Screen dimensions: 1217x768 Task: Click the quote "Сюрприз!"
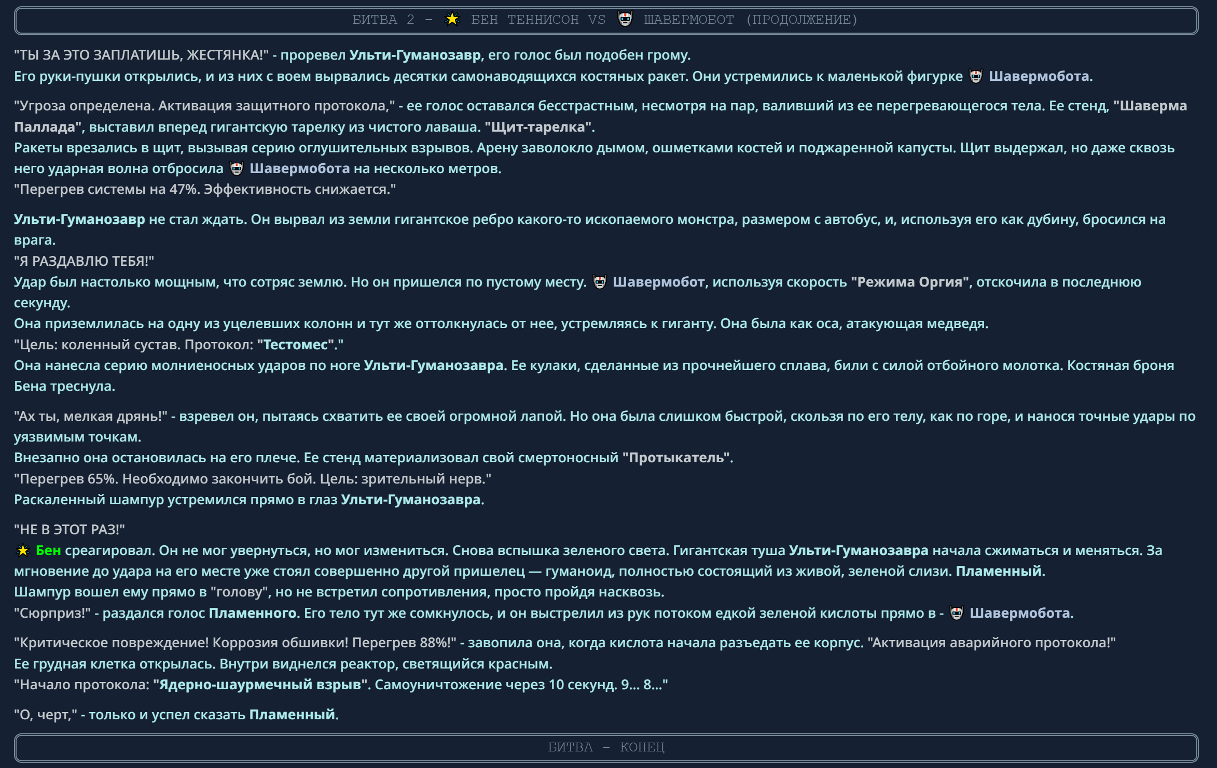tap(52, 613)
